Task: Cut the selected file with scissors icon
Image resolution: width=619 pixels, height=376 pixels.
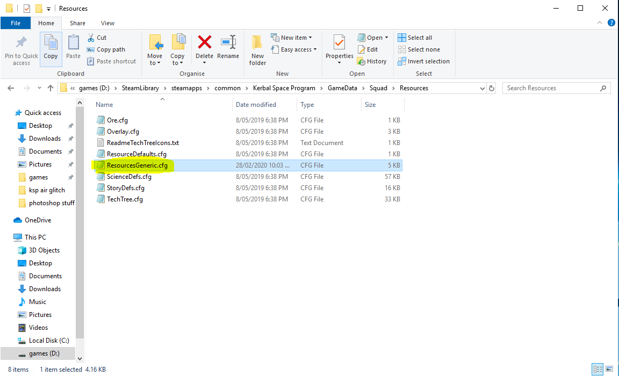Action: [x=97, y=38]
